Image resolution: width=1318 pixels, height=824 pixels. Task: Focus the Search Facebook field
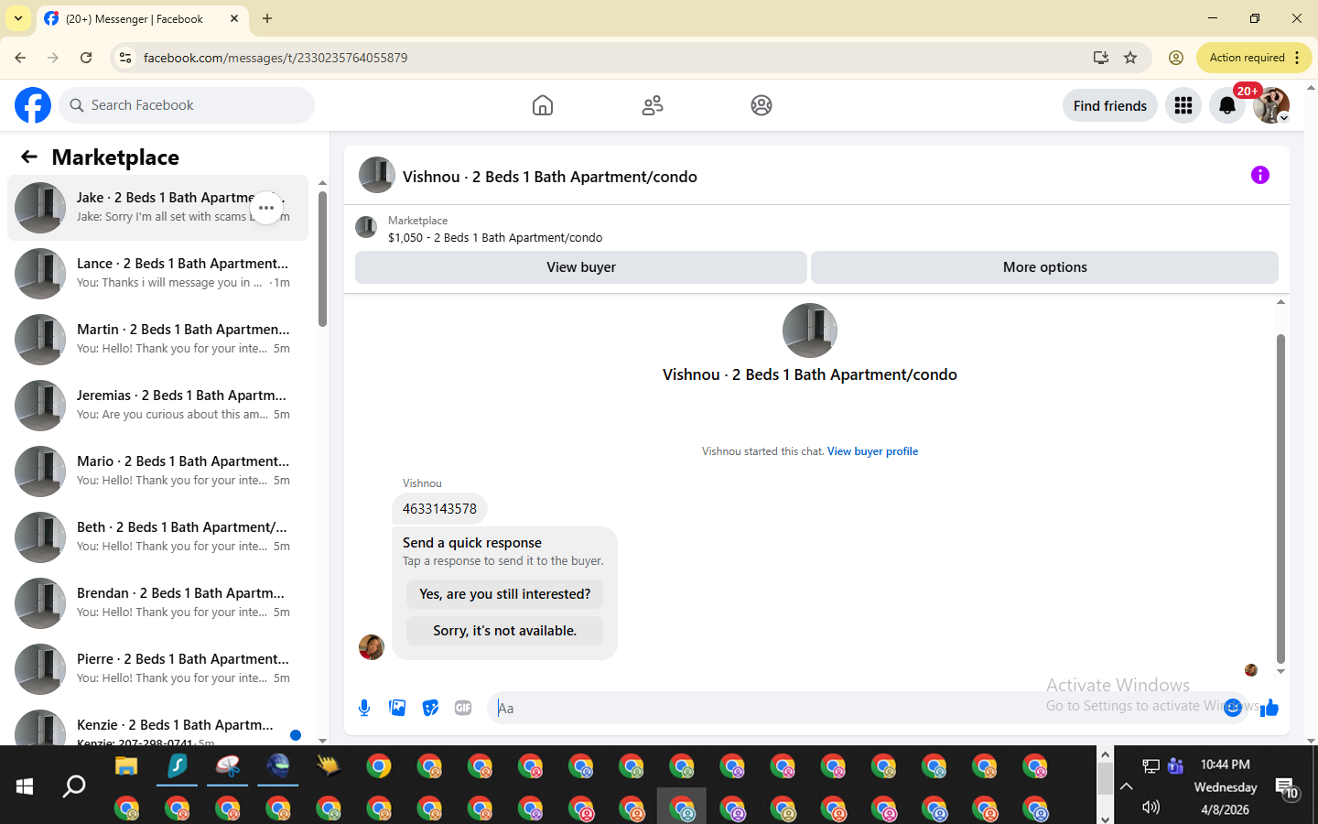tap(187, 105)
